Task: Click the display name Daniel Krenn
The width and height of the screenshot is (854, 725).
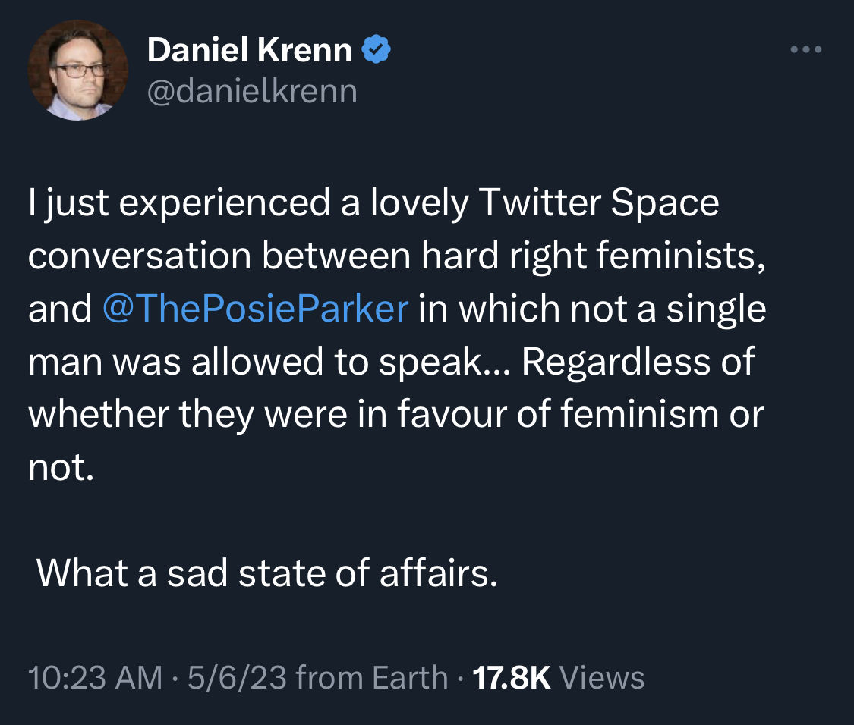Action: coord(249,50)
